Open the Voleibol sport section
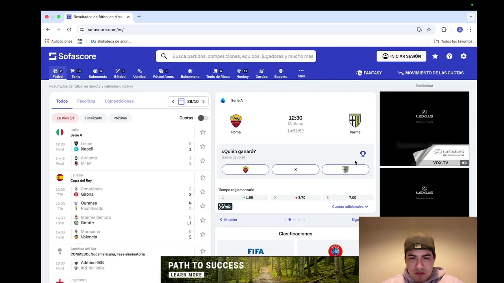Viewport: 504px width, 283px height. (x=139, y=73)
